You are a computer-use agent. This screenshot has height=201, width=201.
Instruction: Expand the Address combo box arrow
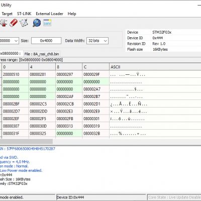pyautogui.click(x=16, y=41)
